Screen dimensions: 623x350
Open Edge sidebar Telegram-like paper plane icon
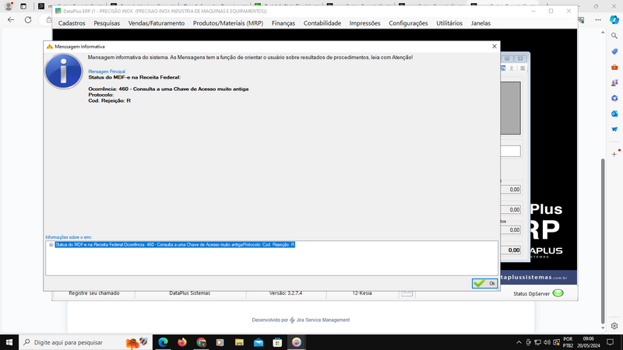[x=614, y=129]
